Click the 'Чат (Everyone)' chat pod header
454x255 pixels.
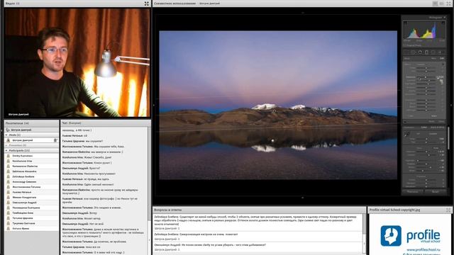pyautogui.click(x=106, y=123)
